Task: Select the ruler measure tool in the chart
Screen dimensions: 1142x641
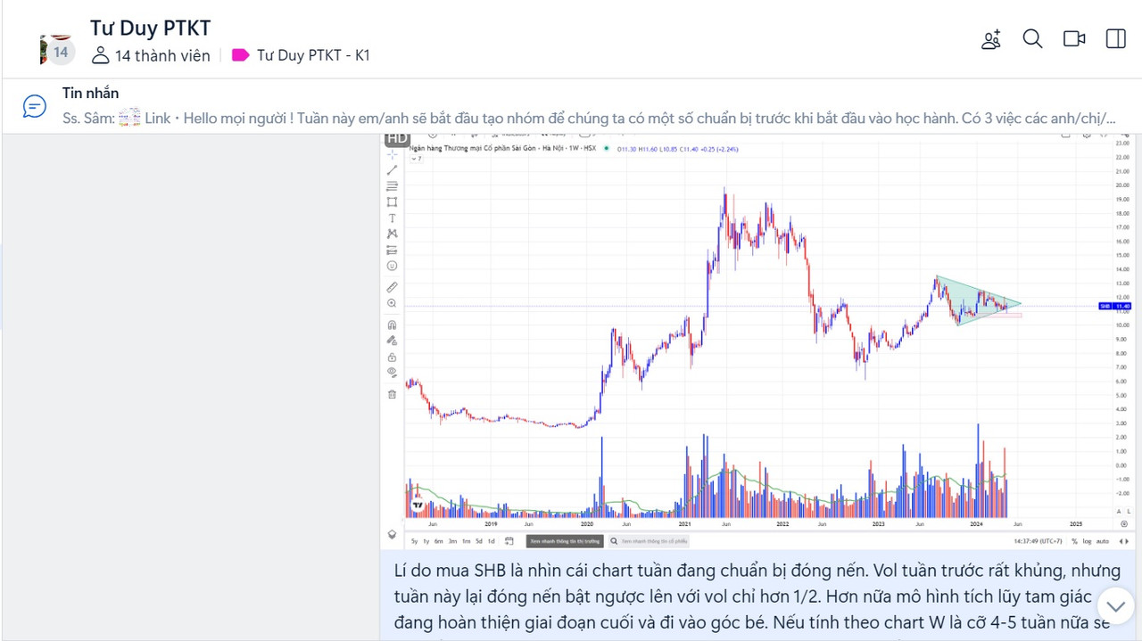Action: 392,287
